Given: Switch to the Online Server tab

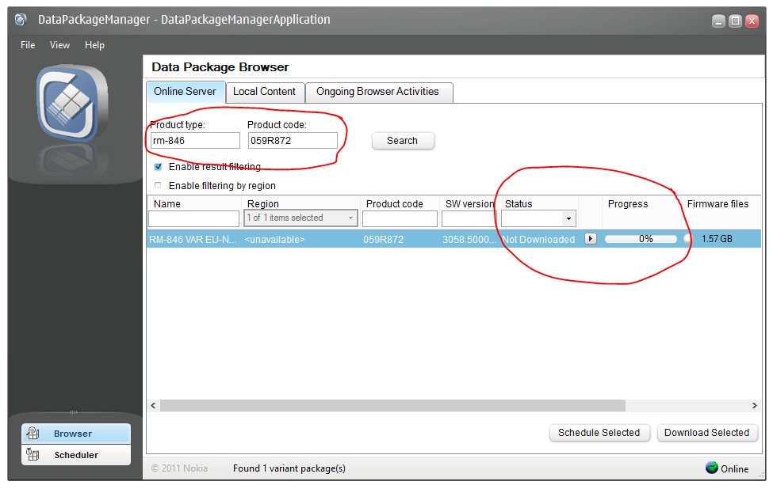Looking at the screenshot, I should [186, 92].
